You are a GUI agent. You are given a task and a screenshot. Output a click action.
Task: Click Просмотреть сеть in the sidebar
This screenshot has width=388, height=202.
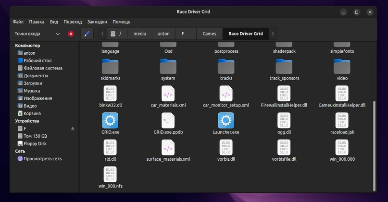pos(43,158)
